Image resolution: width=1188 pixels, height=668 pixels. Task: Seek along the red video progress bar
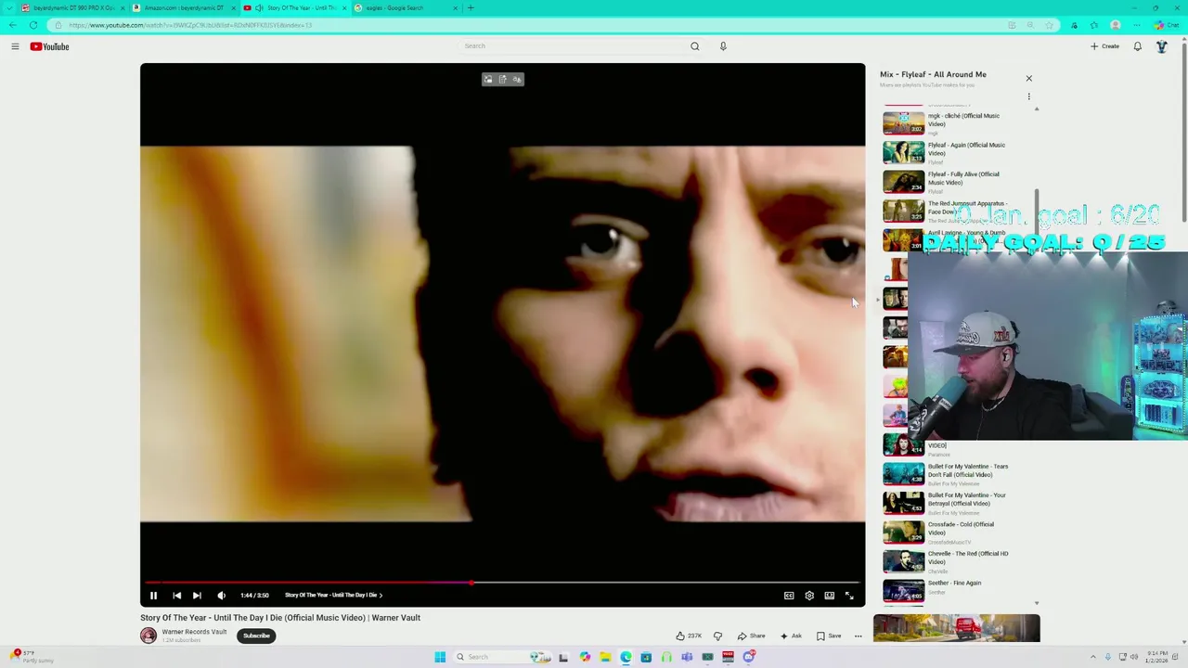[x=502, y=583]
